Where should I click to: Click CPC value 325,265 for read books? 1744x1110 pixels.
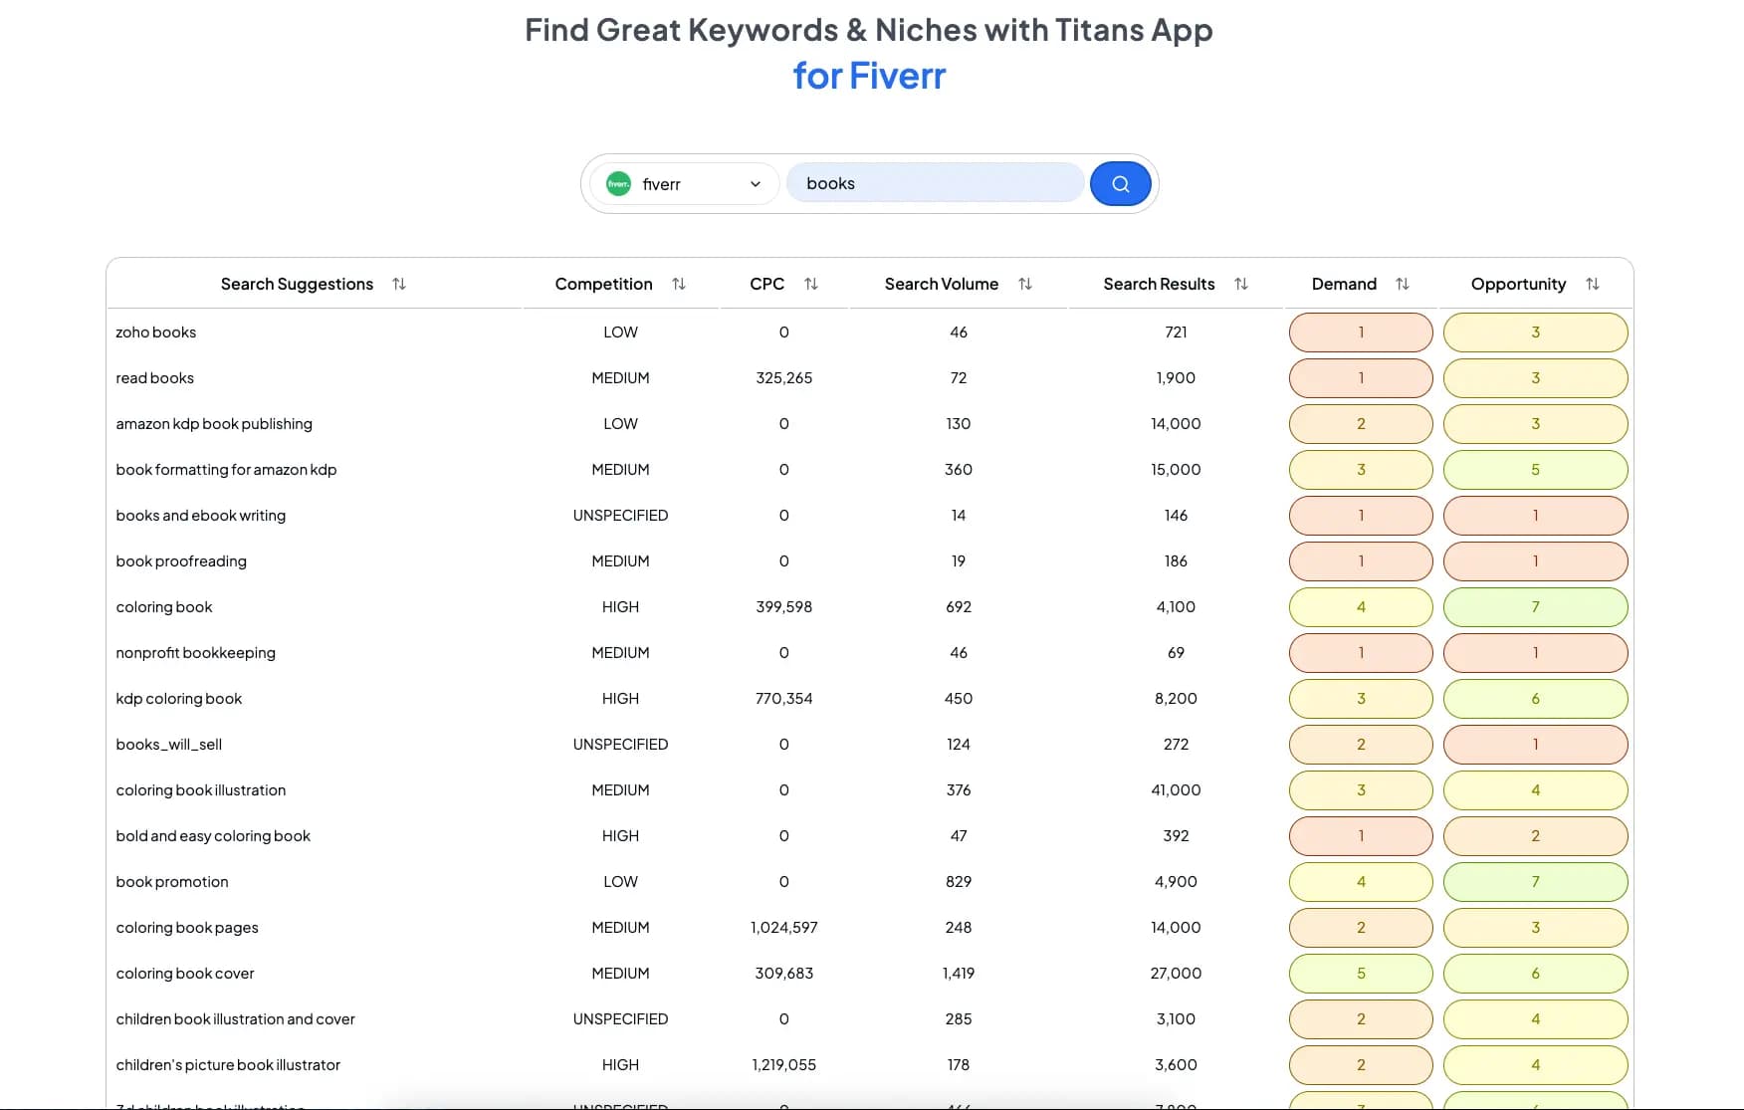click(783, 378)
